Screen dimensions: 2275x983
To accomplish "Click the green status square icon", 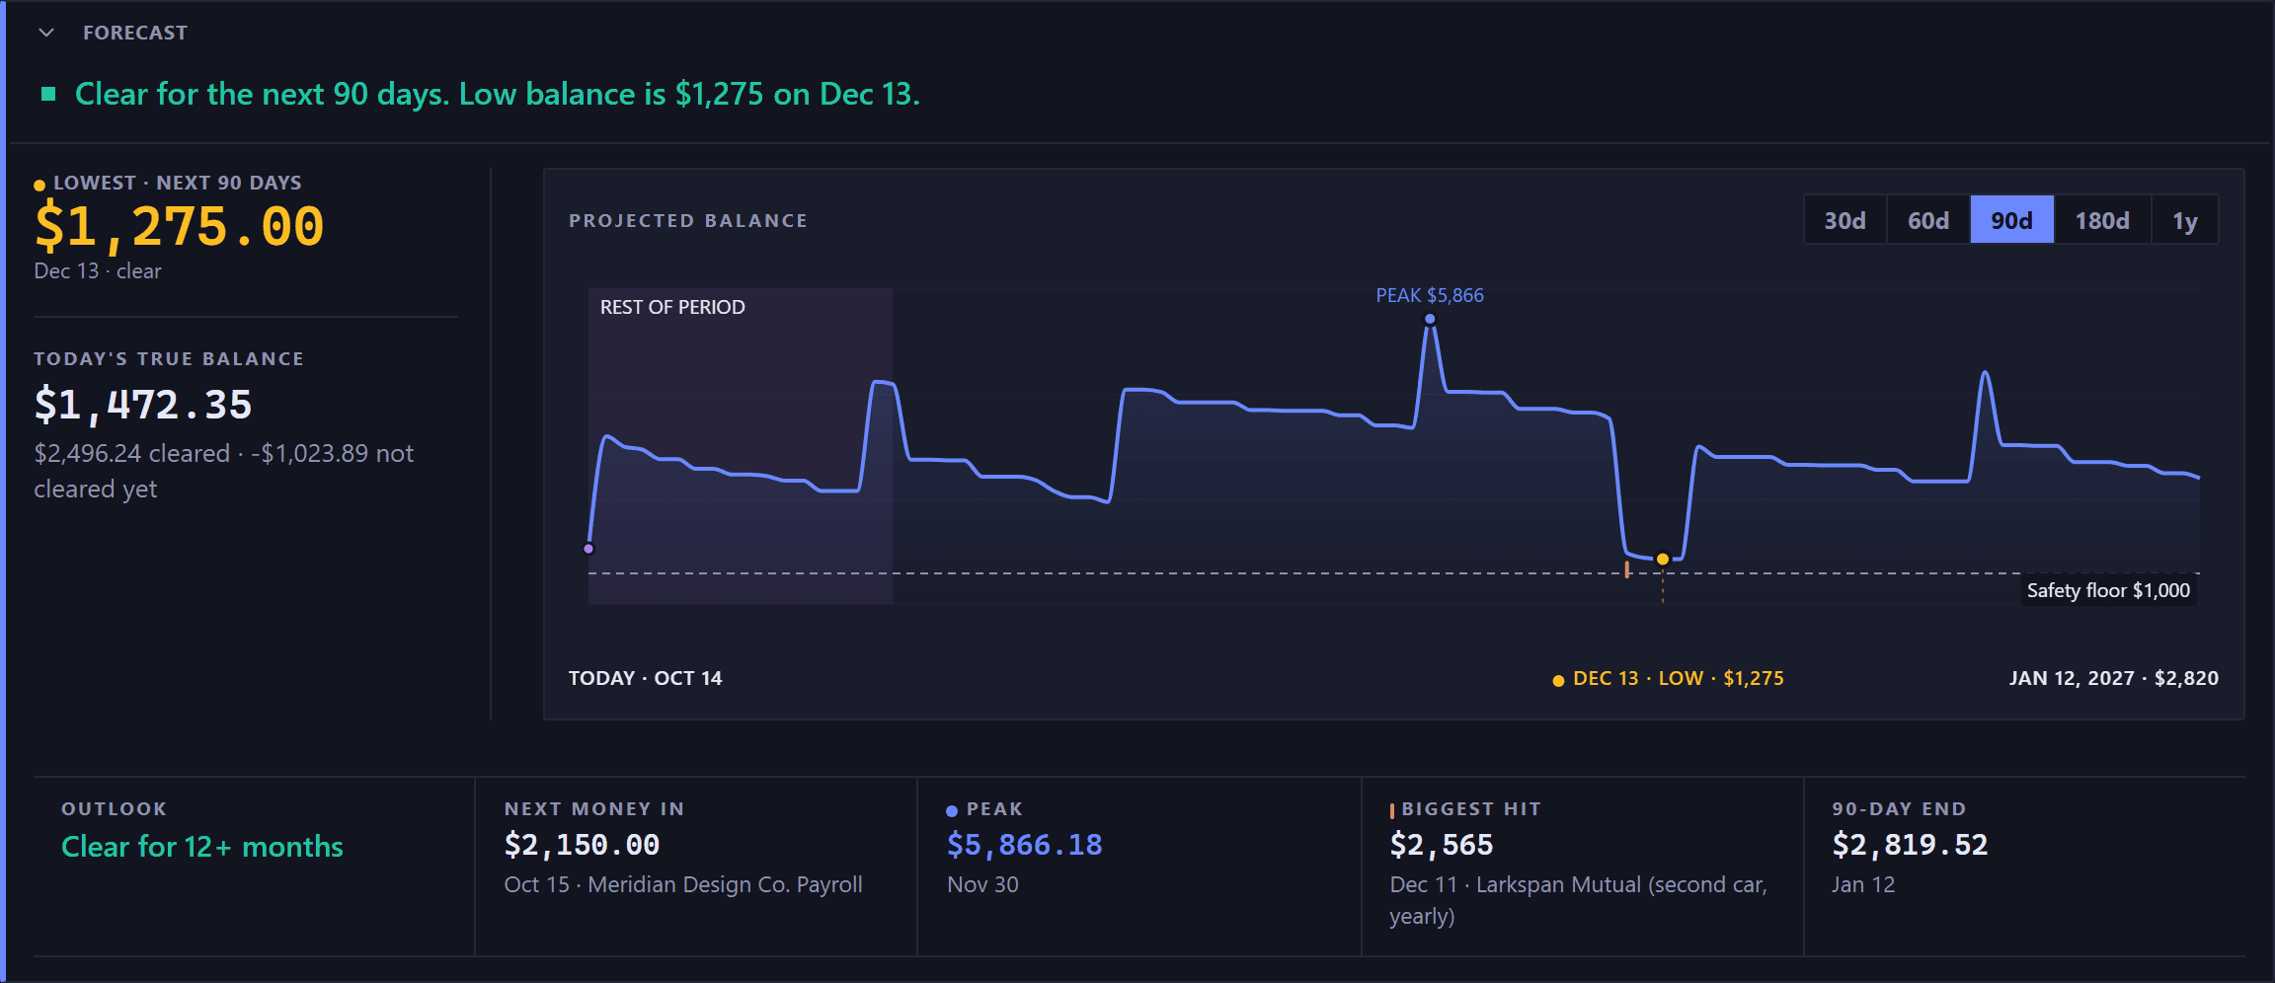I will 47,95.
